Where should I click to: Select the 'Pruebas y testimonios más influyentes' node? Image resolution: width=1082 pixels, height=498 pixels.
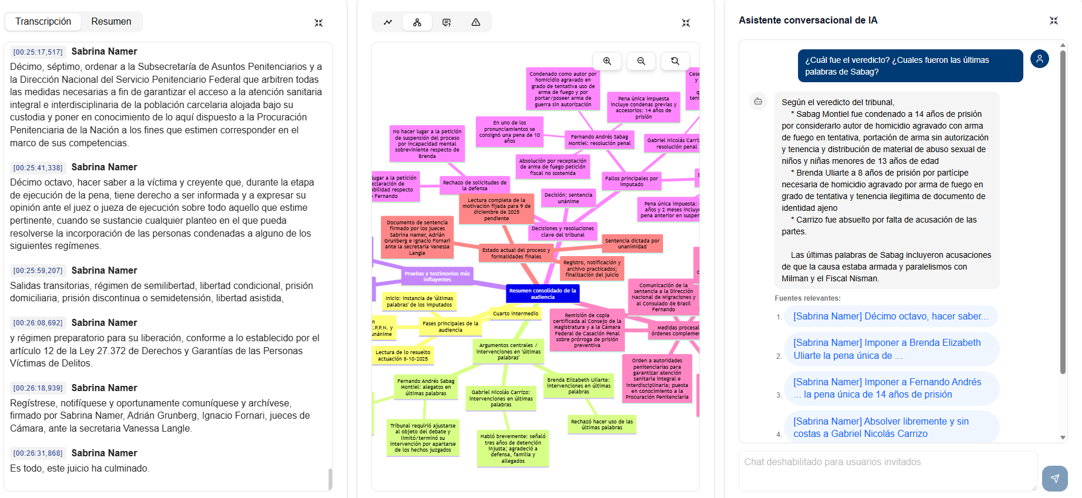point(437,276)
